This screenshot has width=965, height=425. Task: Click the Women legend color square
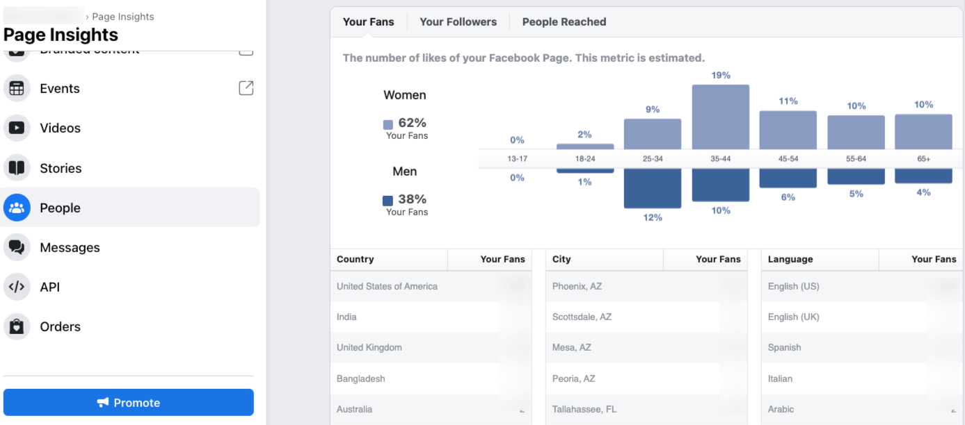[387, 124]
